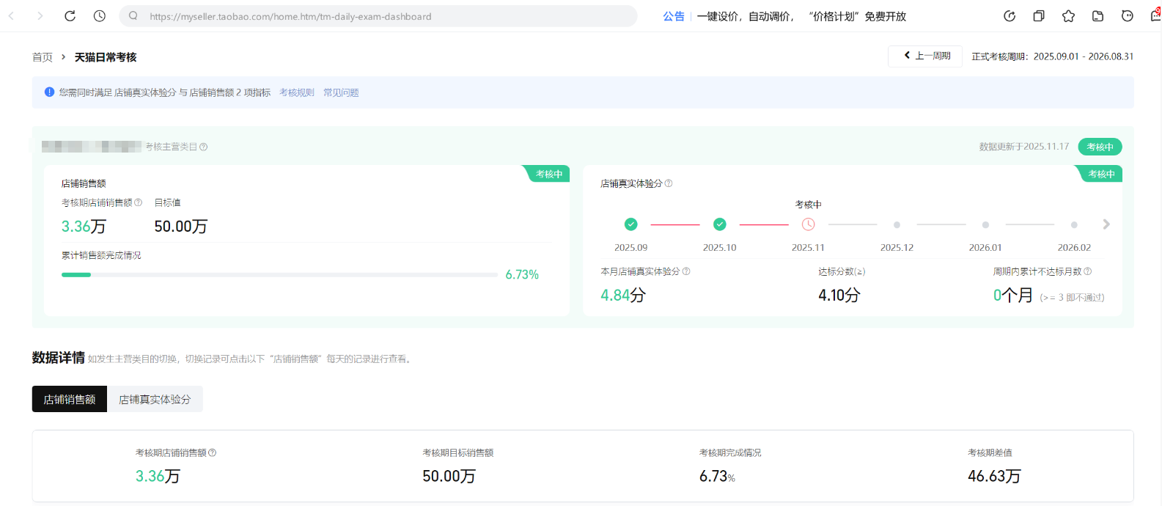Expand timeline with right chevron arrow

[1106, 224]
